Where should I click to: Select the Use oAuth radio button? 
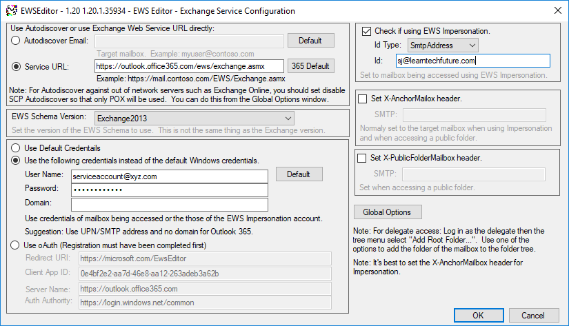coord(17,245)
